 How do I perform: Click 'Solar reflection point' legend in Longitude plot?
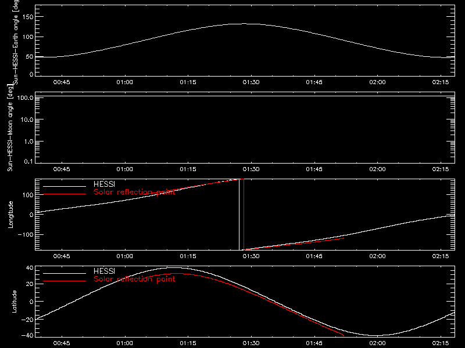[x=134, y=192]
